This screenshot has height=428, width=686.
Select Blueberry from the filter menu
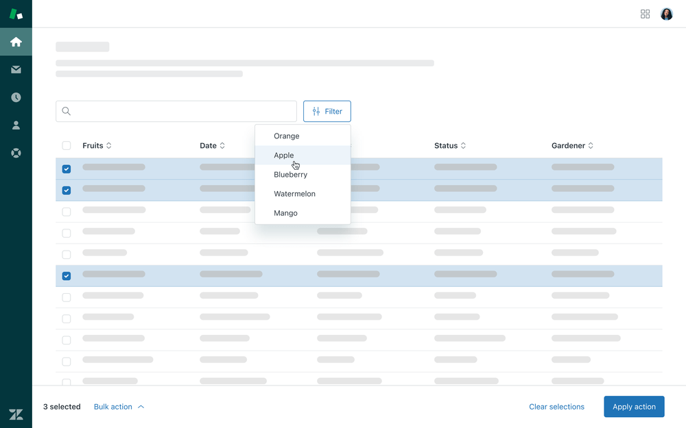coord(290,175)
